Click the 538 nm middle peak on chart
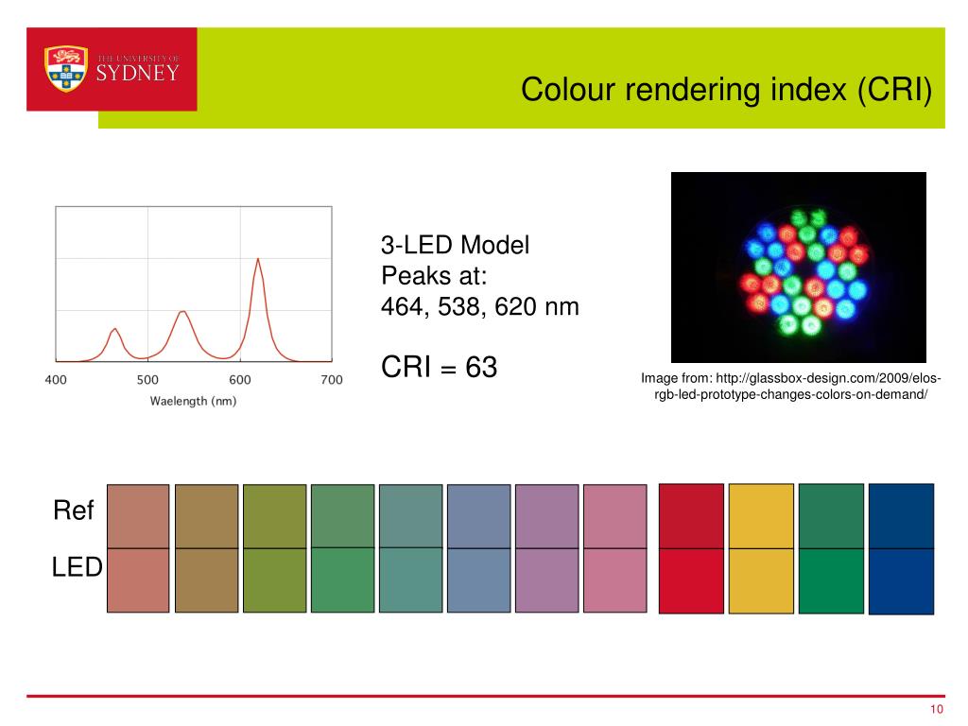968x726 pixels. pyautogui.click(x=182, y=312)
